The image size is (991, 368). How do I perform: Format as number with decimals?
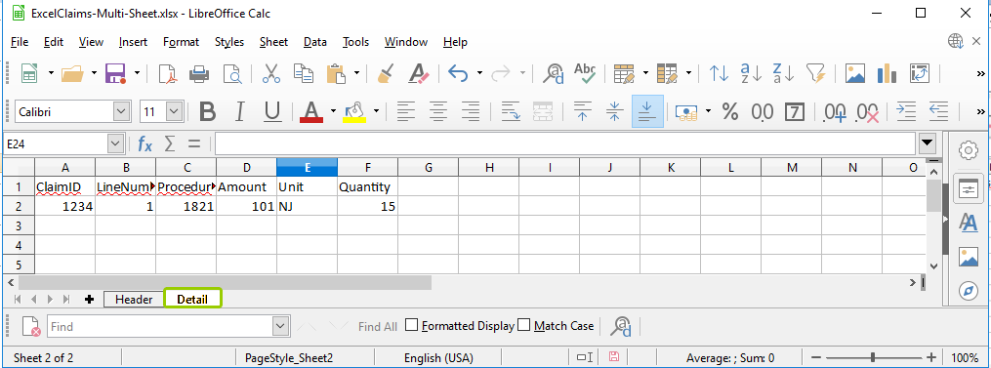[762, 112]
